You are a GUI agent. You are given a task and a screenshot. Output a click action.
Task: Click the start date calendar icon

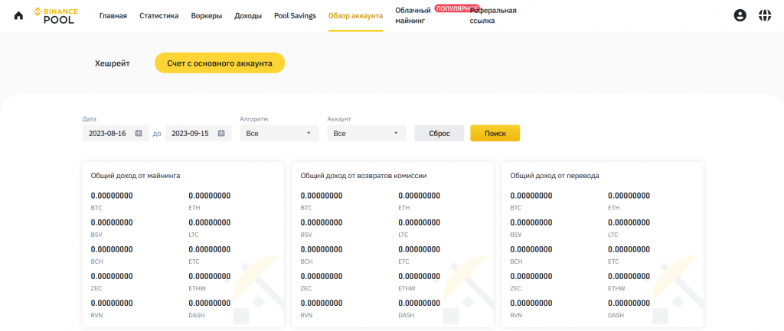coord(139,133)
